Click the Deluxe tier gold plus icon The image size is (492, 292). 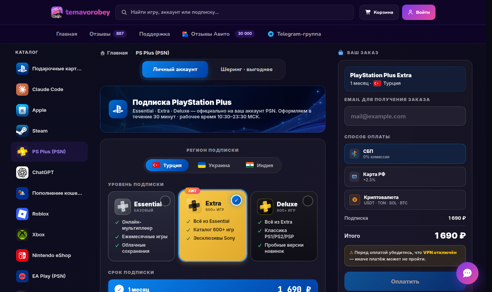pyautogui.click(x=265, y=207)
